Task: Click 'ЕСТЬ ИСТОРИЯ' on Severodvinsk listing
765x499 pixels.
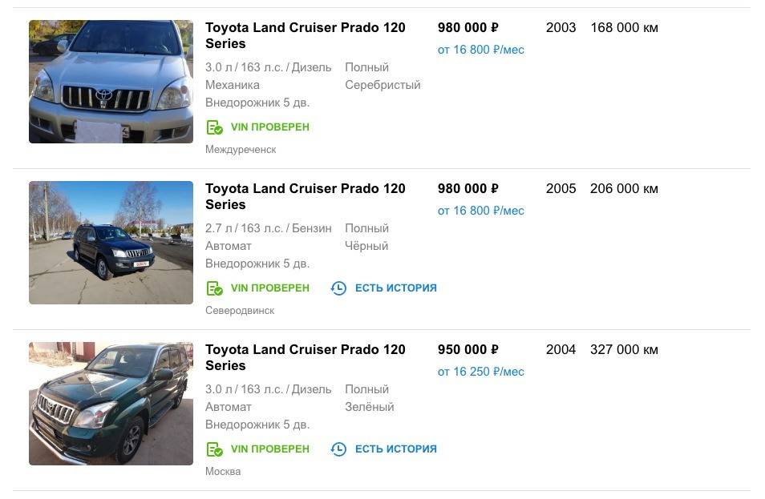Action: tap(395, 288)
